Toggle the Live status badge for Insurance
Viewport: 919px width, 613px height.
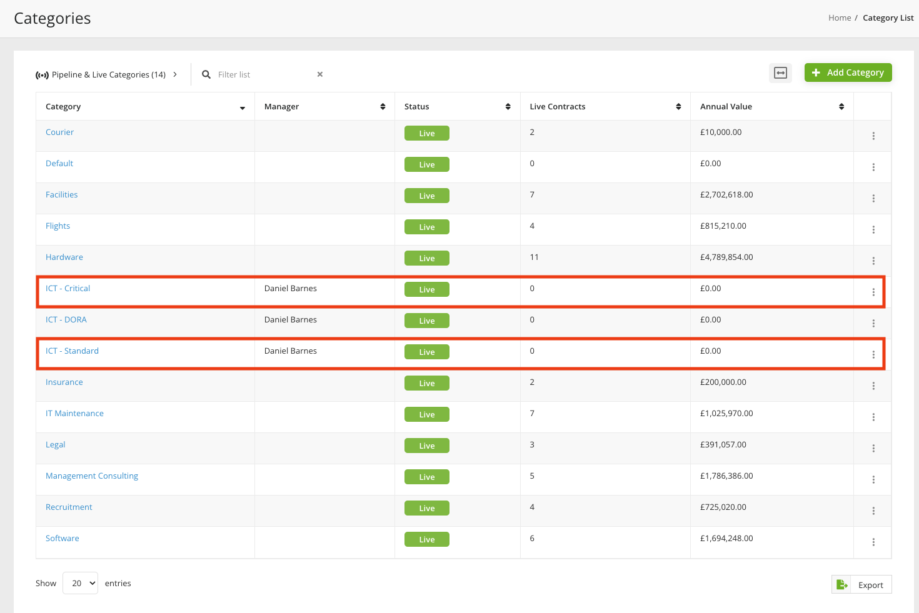coord(426,382)
